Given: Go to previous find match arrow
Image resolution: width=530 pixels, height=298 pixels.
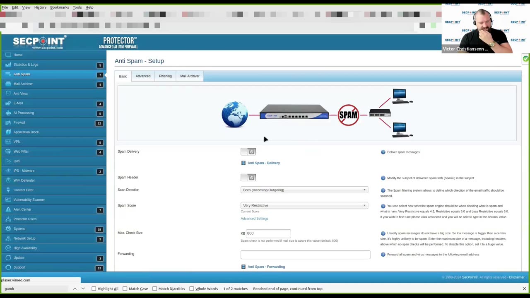Looking at the screenshot, I should coord(75,288).
